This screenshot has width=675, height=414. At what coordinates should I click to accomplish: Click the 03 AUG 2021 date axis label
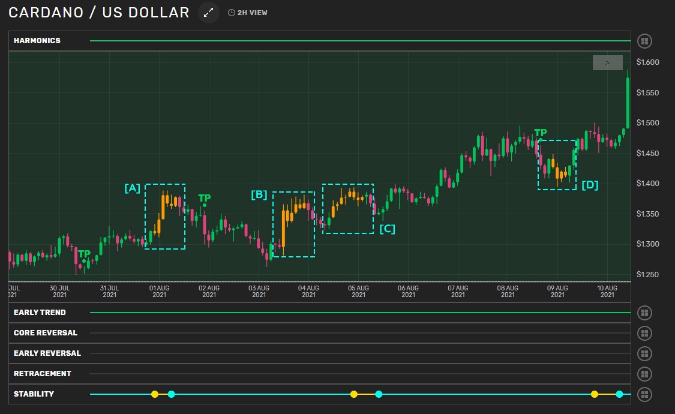(x=259, y=292)
